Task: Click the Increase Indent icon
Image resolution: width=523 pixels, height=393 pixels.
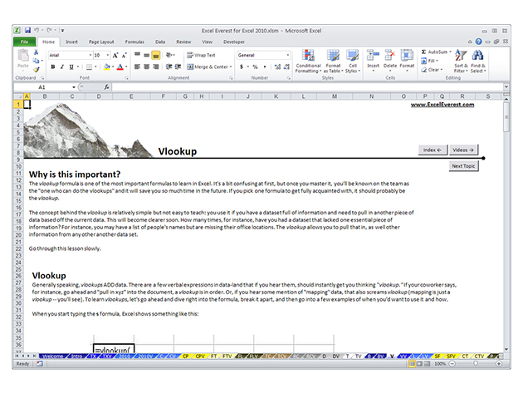Action: click(x=178, y=66)
